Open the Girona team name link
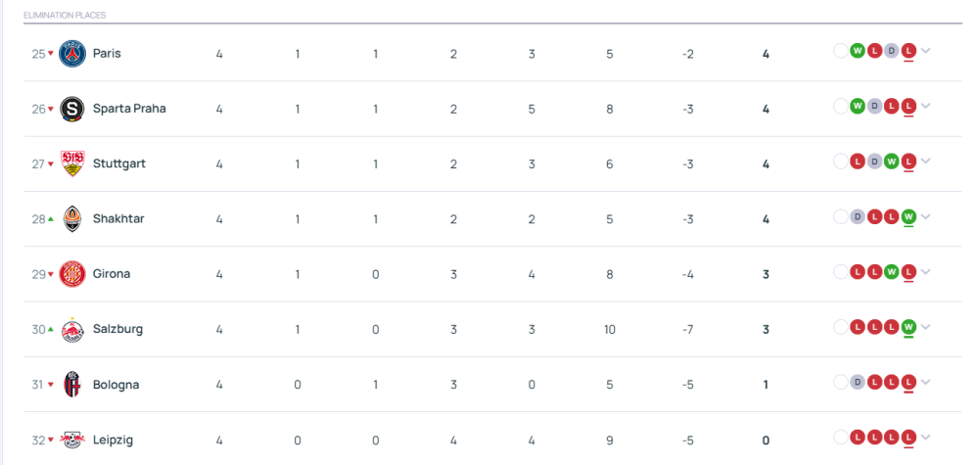 pyautogui.click(x=112, y=274)
